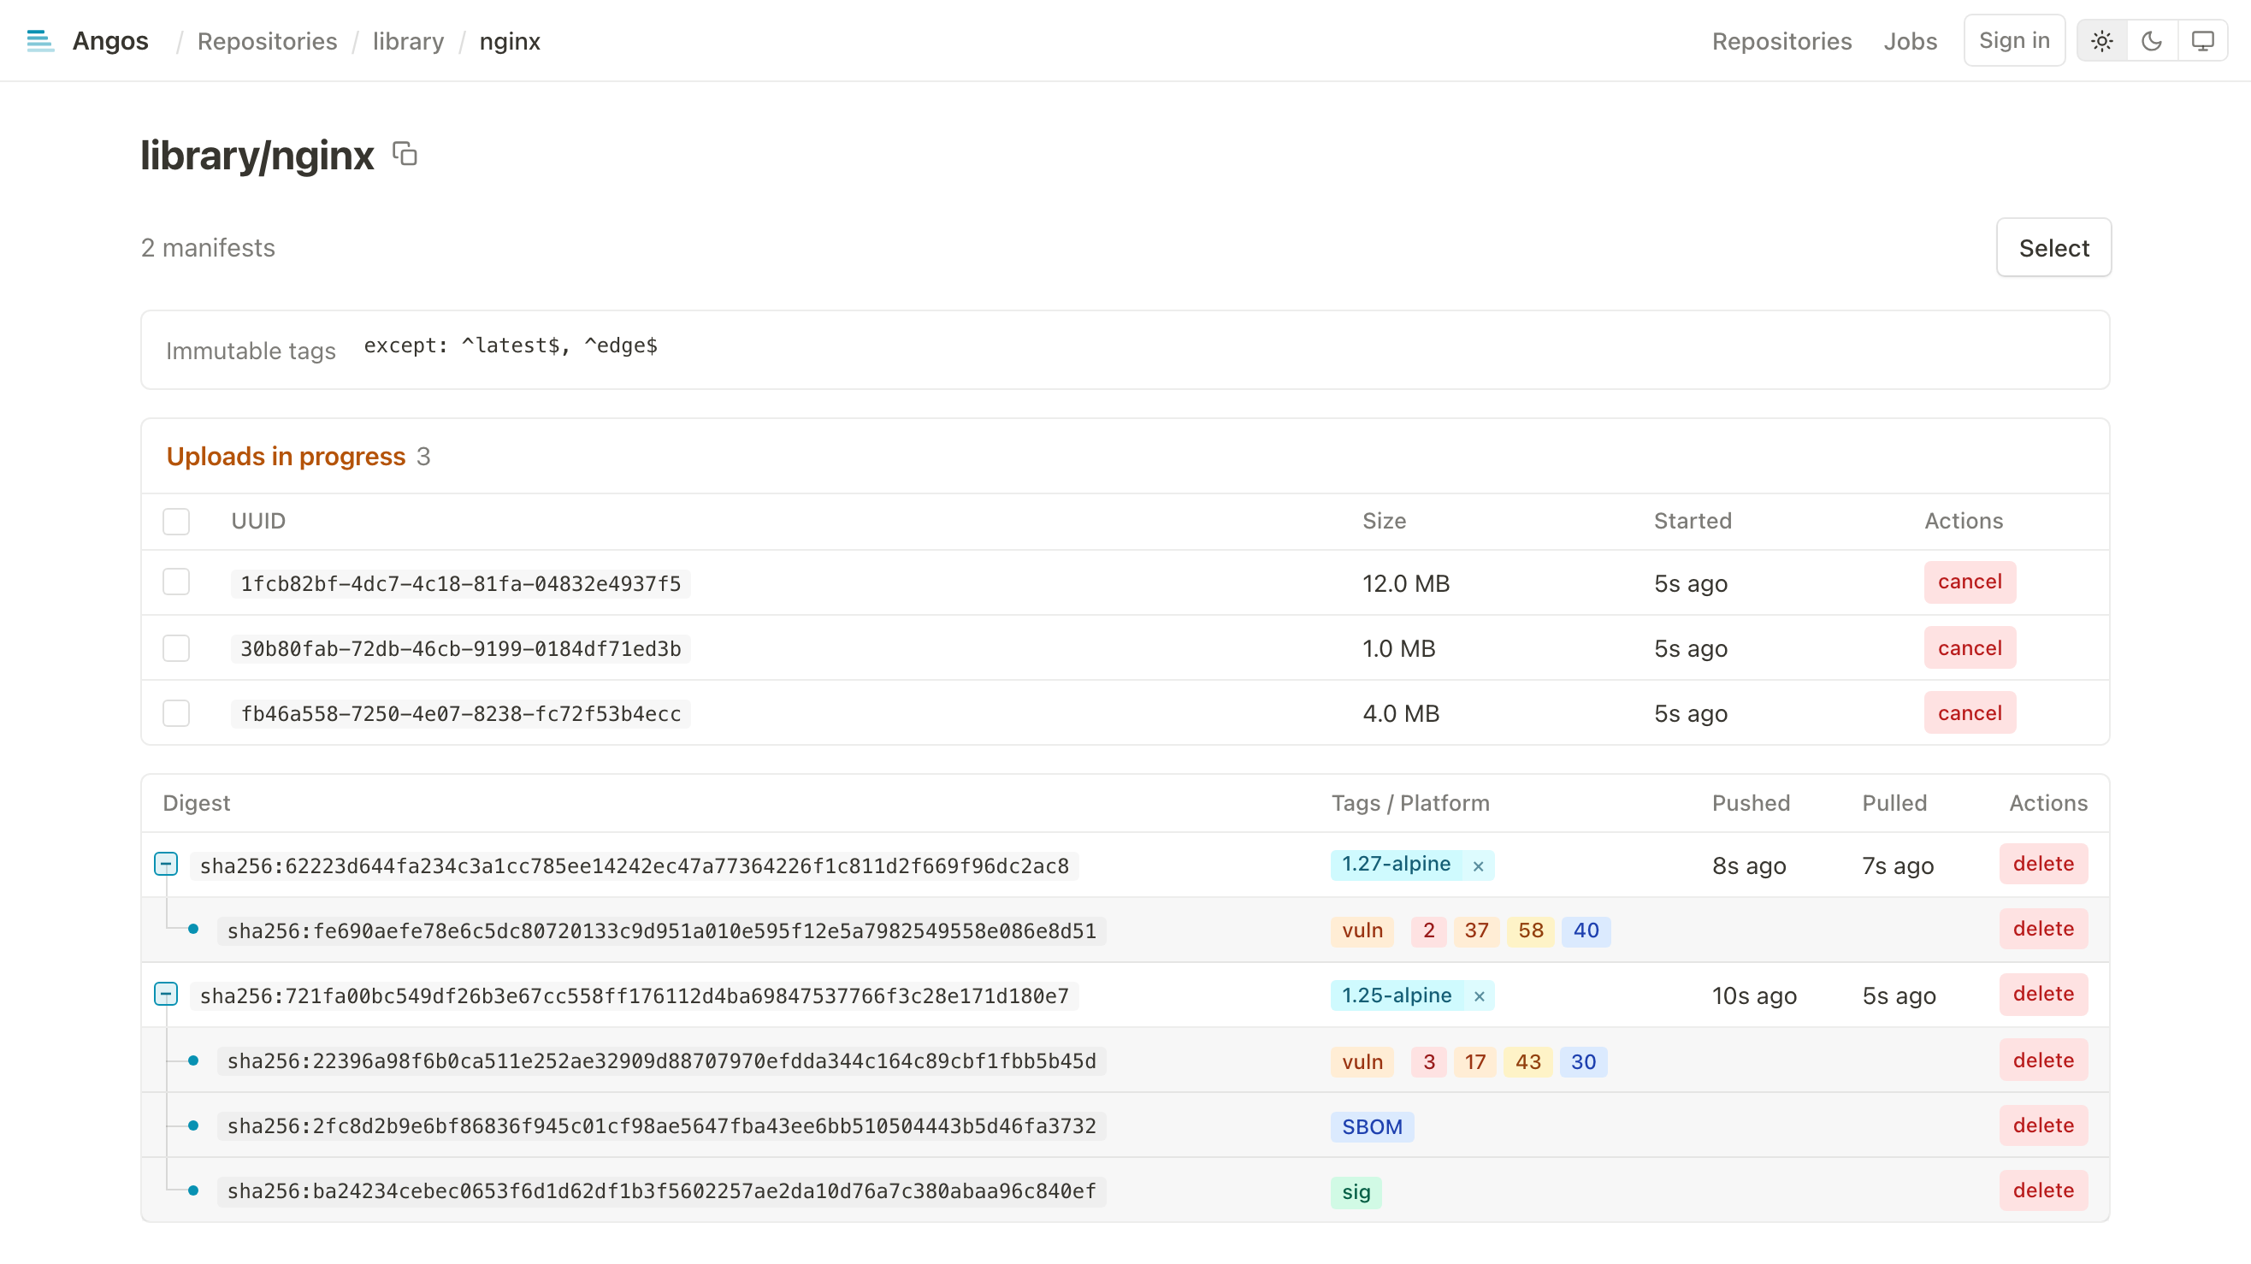Click the Angos home title

pos(110,41)
